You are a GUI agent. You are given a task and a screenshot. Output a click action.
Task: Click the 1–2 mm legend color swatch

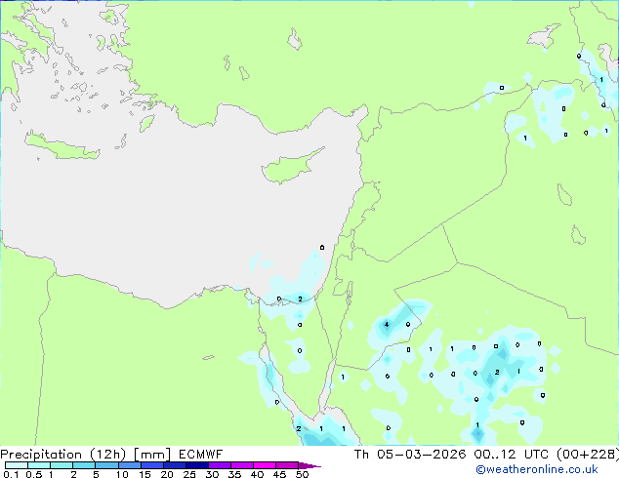(x=62, y=465)
